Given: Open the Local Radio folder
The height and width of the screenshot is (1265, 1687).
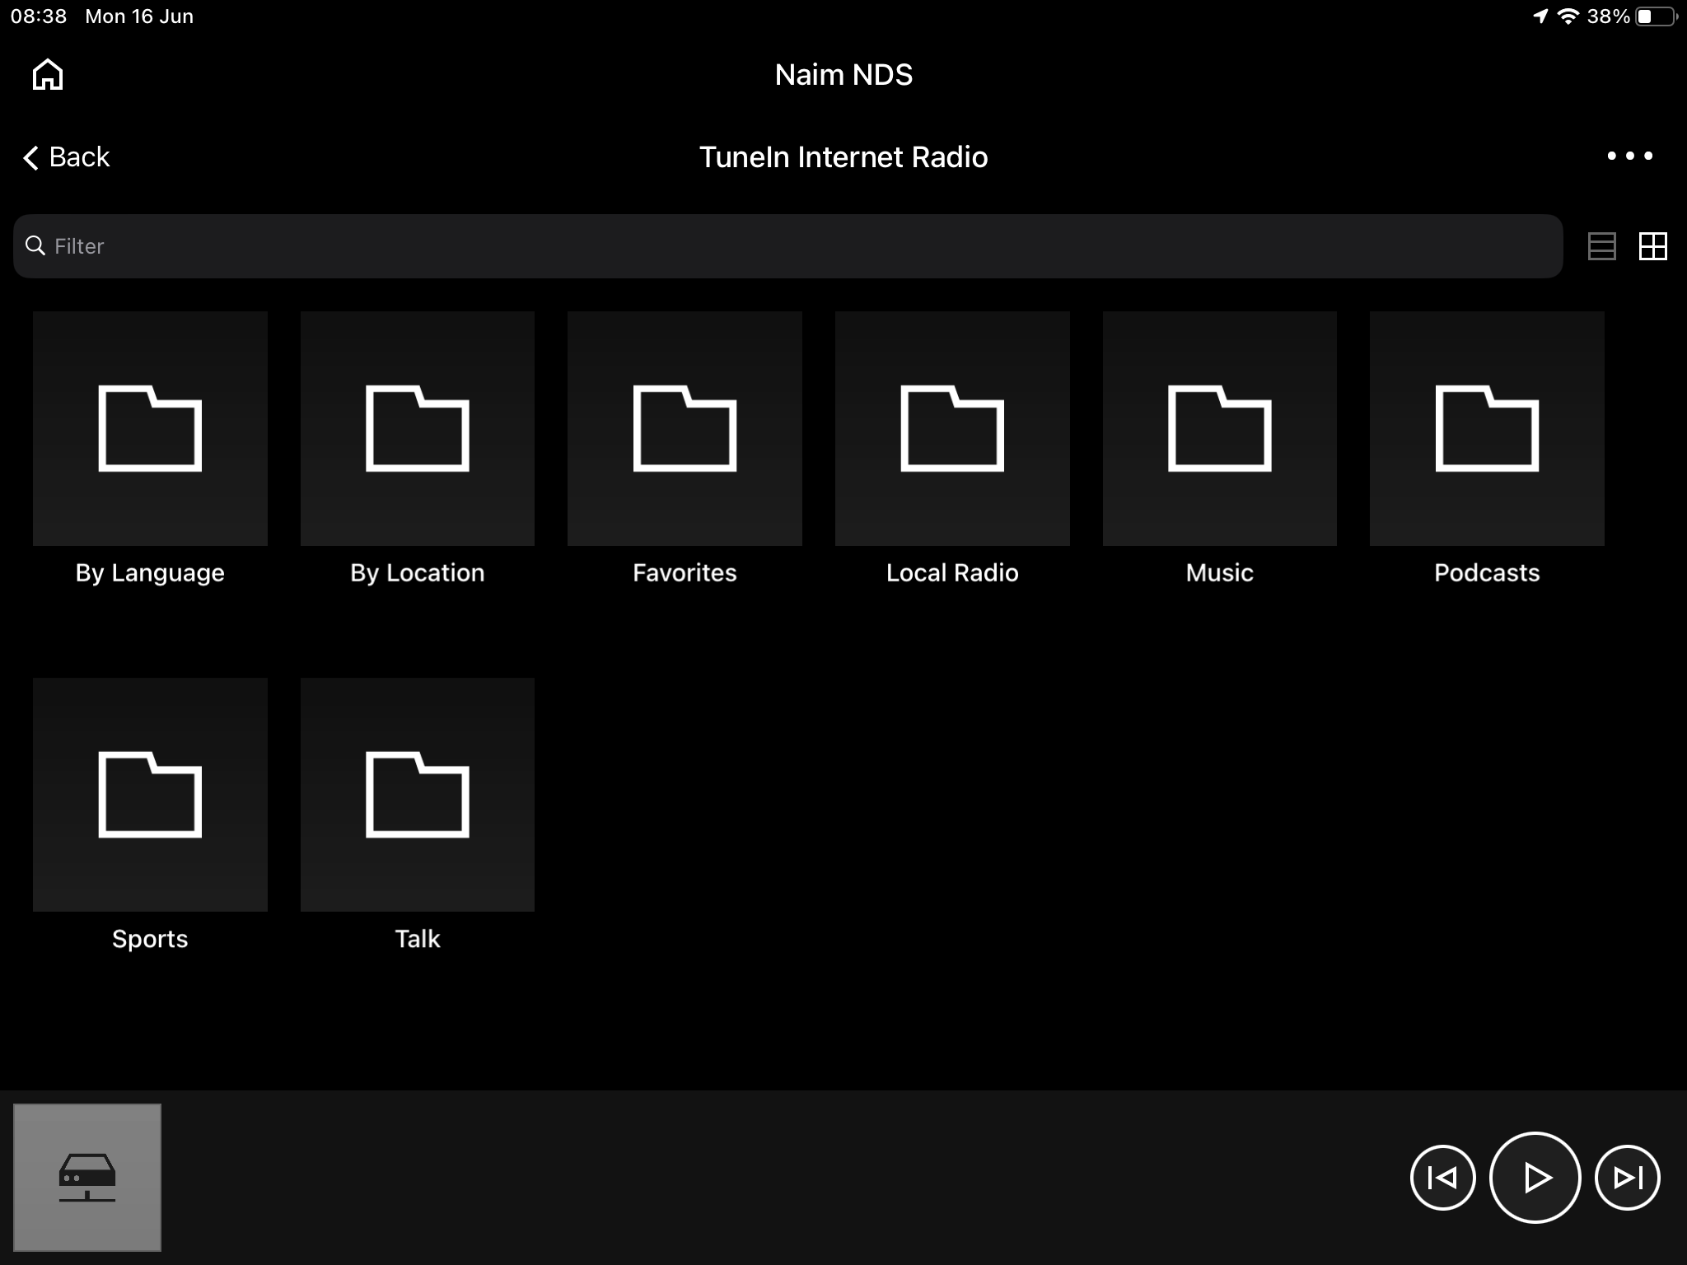Looking at the screenshot, I should [952, 428].
